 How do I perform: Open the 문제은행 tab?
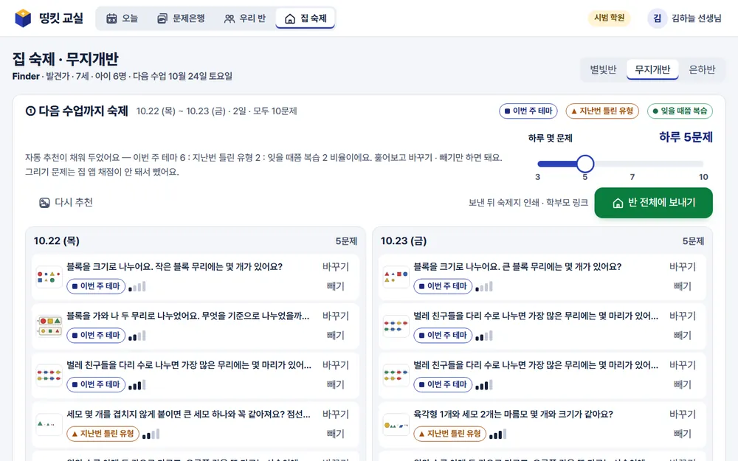click(x=181, y=18)
